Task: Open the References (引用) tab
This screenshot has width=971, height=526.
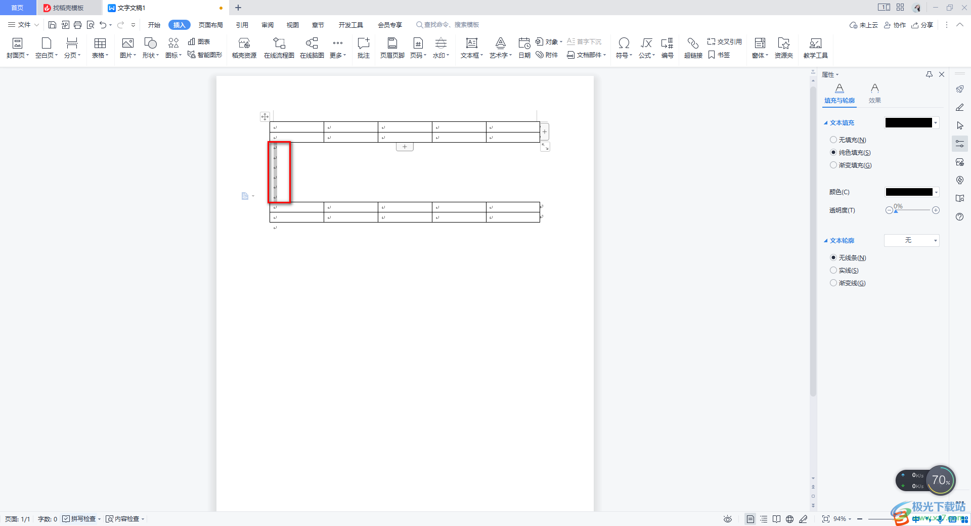Action: [242, 25]
